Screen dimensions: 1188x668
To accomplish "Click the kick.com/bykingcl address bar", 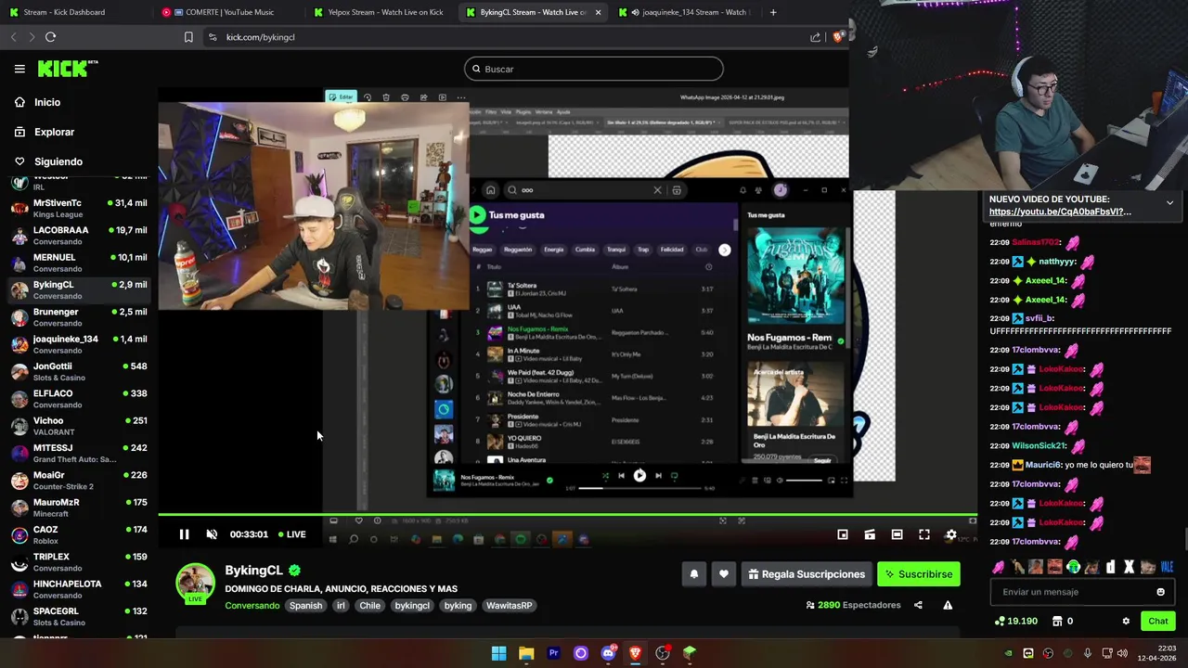I will tap(501, 37).
